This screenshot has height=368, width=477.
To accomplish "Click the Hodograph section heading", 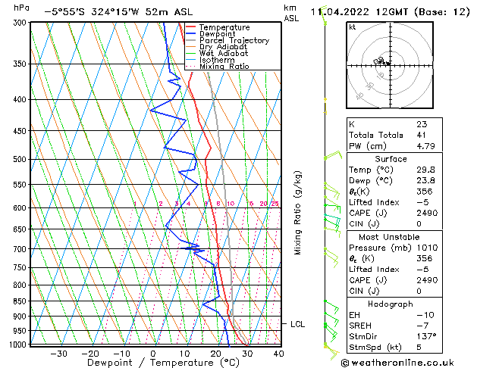I will point(391,304).
